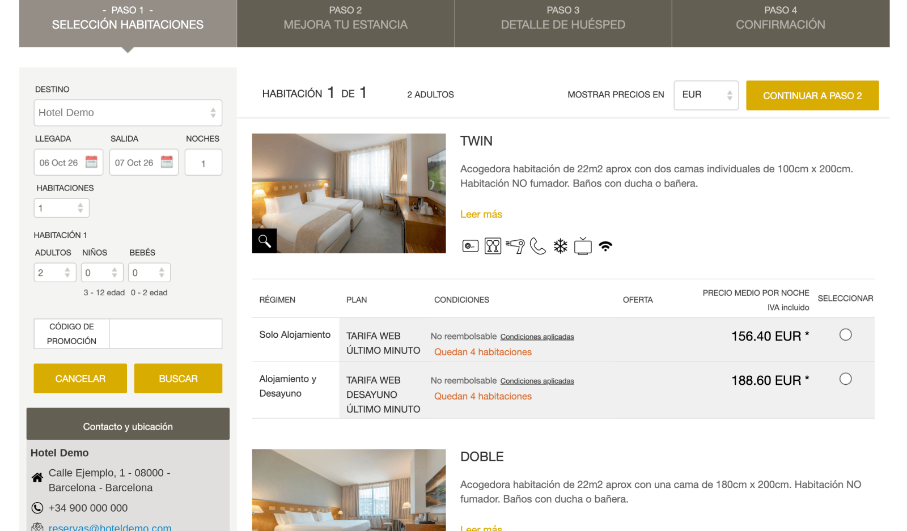This screenshot has width=907, height=531.
Task: Click the Contacto y ubicación header
Action: click(128, 424)
